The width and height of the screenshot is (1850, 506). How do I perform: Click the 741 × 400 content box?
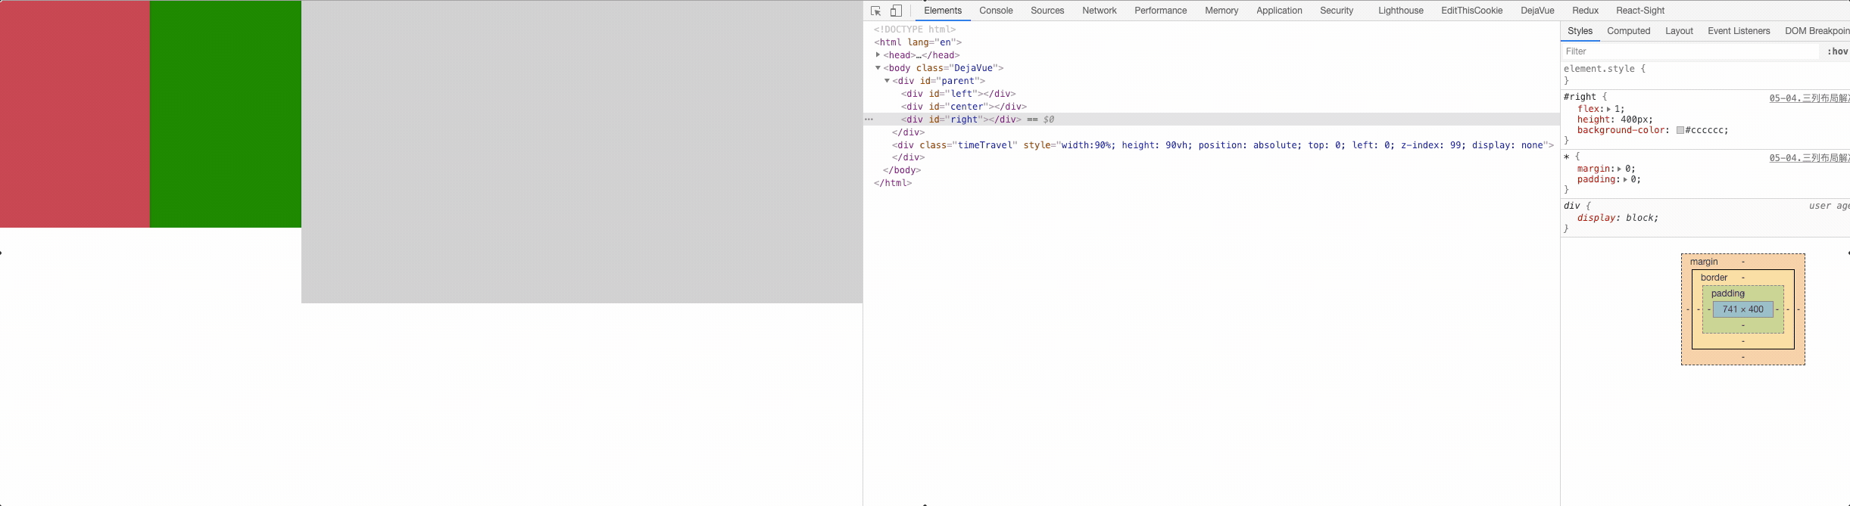pyautogui.click(x=1742, y=309)
